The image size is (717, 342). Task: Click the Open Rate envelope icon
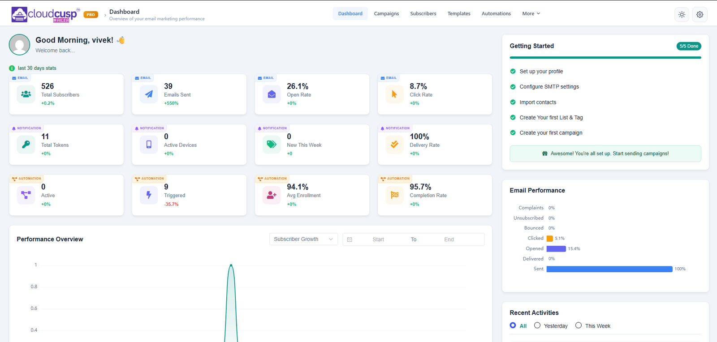pyautogui.click(x=272, y=94)
